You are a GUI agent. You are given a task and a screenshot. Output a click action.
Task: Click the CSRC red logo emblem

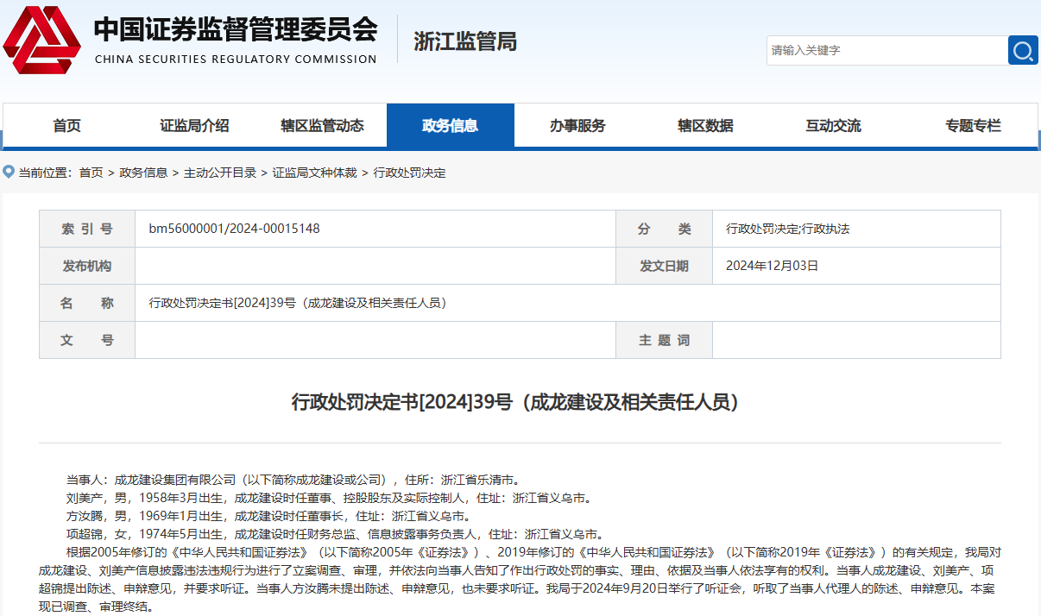point(41,41)
